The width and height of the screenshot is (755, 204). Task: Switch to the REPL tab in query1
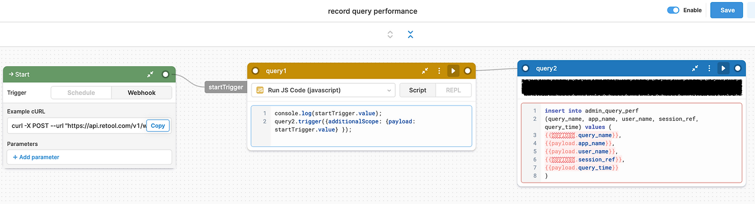coord(453,90)
